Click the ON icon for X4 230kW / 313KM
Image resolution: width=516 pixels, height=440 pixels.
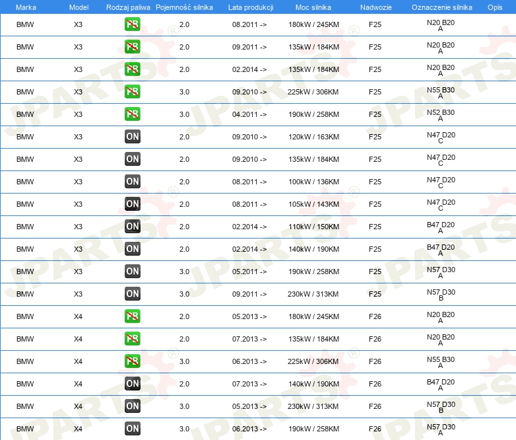[133, 406]
